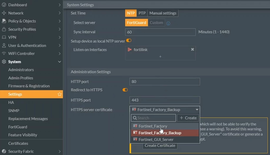This screenshot has width=270, height=155.
Task: Expand the Dashboard menu chevron
Action: tap(59, 5)
